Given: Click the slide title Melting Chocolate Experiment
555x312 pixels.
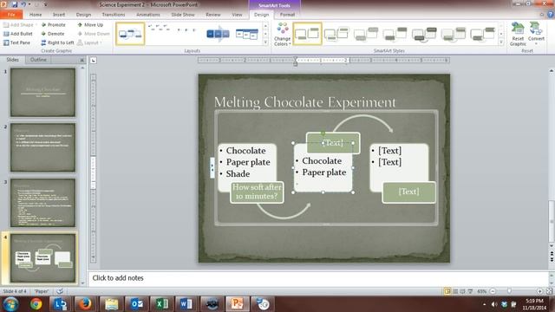Looking at the screenshot, I should click(304, 102).
